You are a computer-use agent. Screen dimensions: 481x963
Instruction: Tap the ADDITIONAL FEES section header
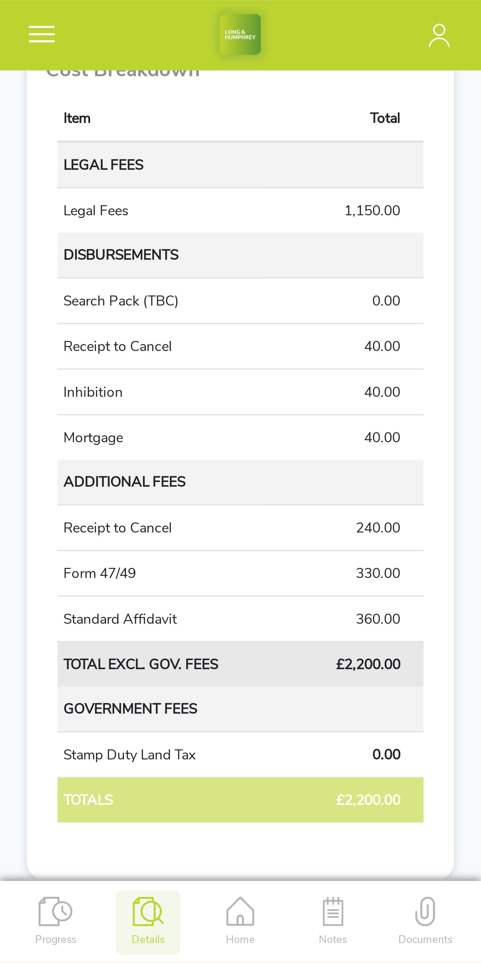(240, 482)
